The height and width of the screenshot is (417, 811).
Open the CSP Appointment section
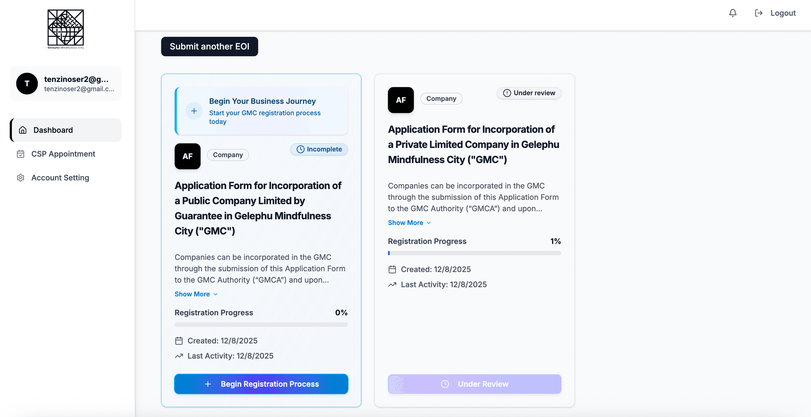(63, 154)
